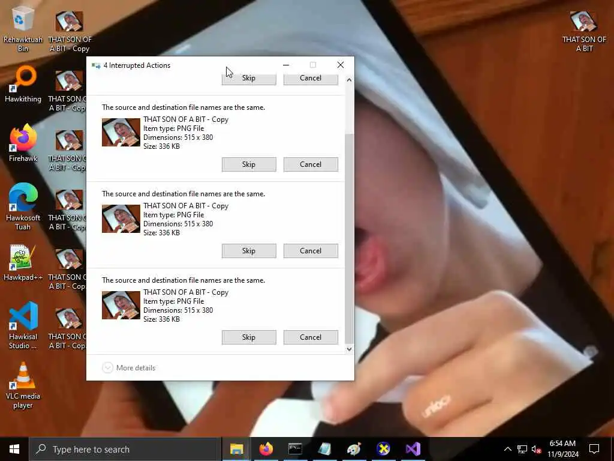Open the blue circle yellow X taskbar icon

[383, 449]
